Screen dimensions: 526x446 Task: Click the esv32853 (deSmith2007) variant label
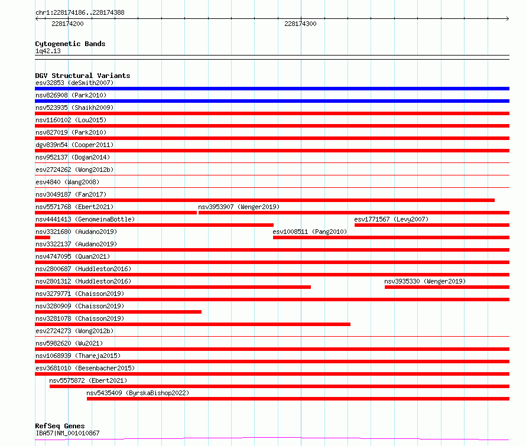pyautogui.click(x=74, y=83)
